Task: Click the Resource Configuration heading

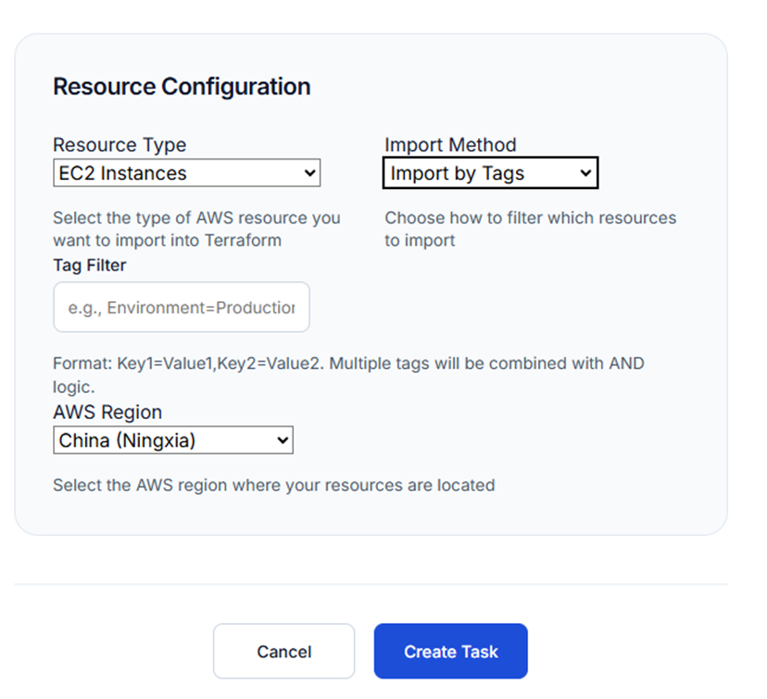Action: pyautogui.click(x=182, y=87)
